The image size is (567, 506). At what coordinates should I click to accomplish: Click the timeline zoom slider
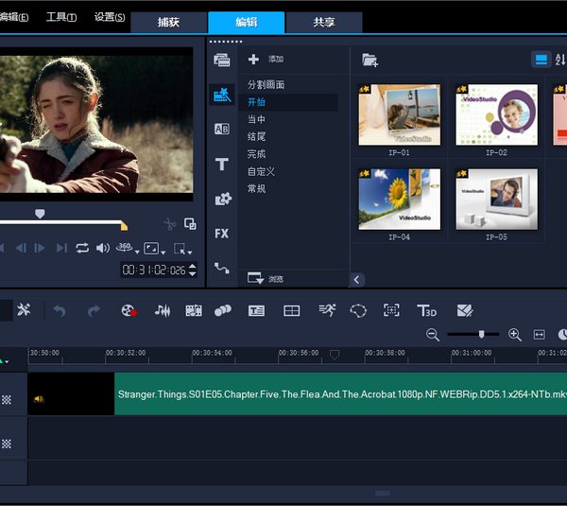point(482,334)
